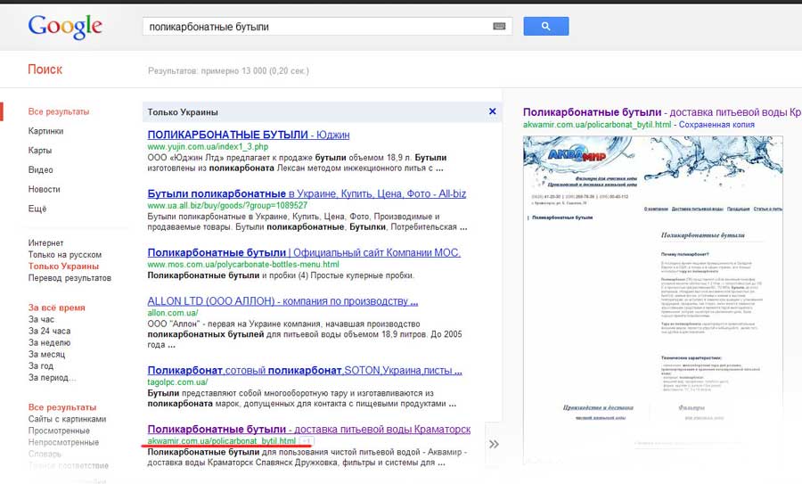This screenshot has width=802, height=484.
Task: Choose Сайты с картинками view
Action: (x=67, y=419)
